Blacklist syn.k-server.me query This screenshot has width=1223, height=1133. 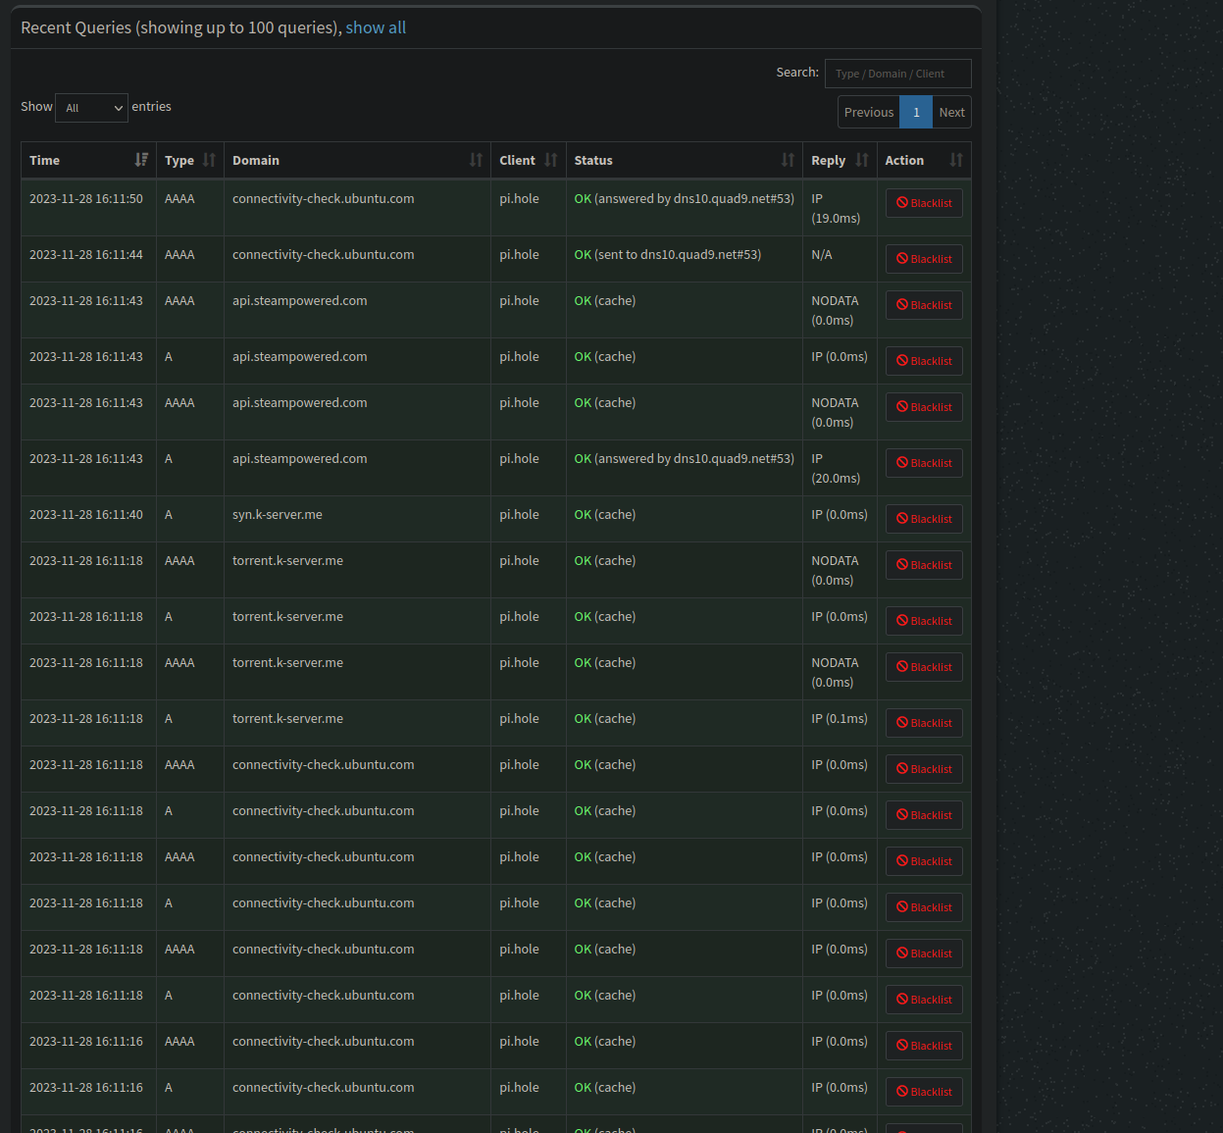(x=924, y=519)
